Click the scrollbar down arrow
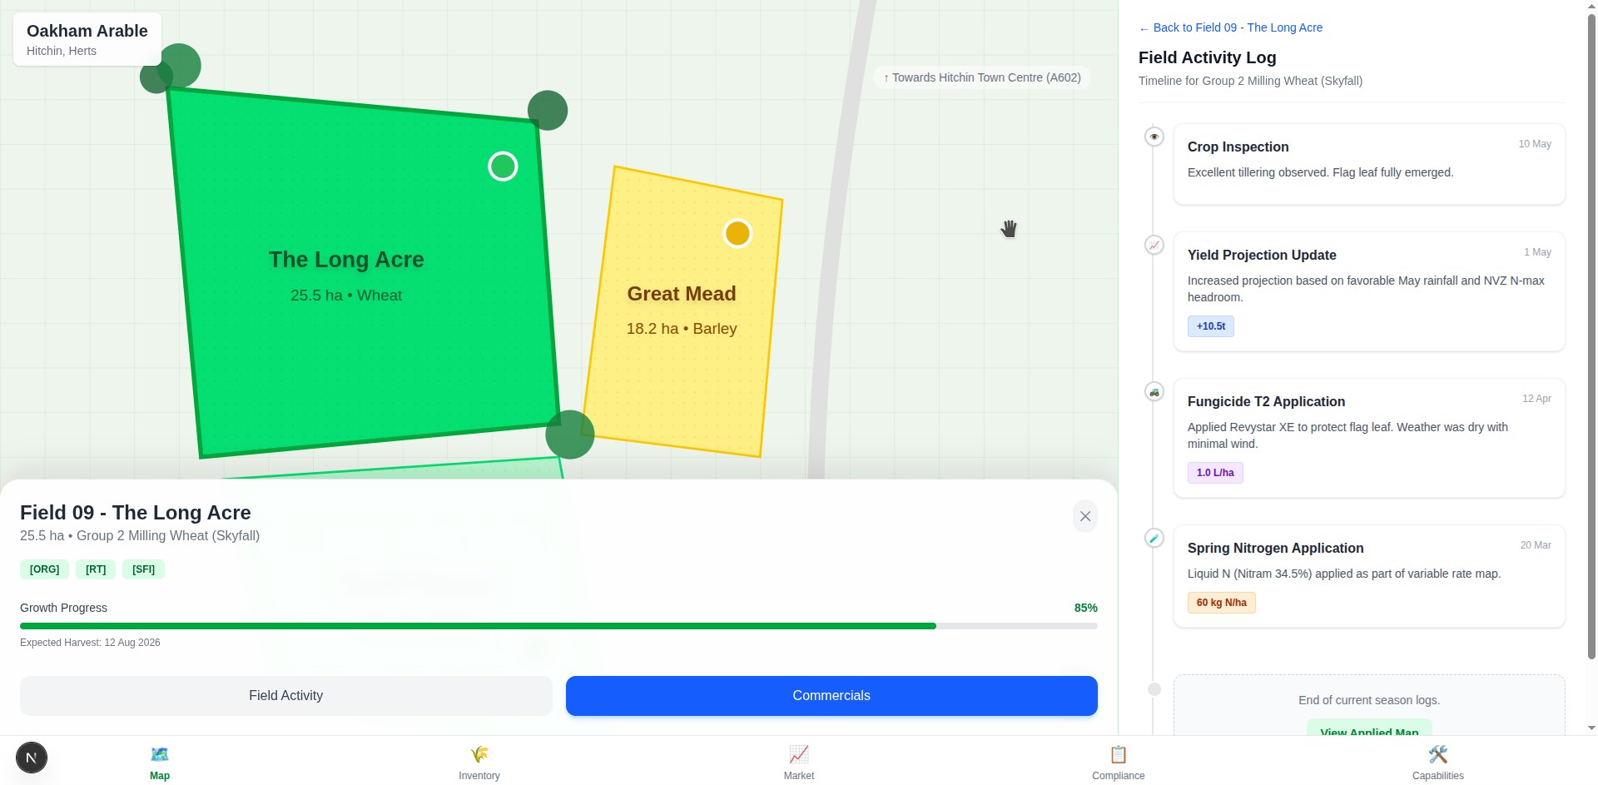1598x785 pixels. 1591,728
